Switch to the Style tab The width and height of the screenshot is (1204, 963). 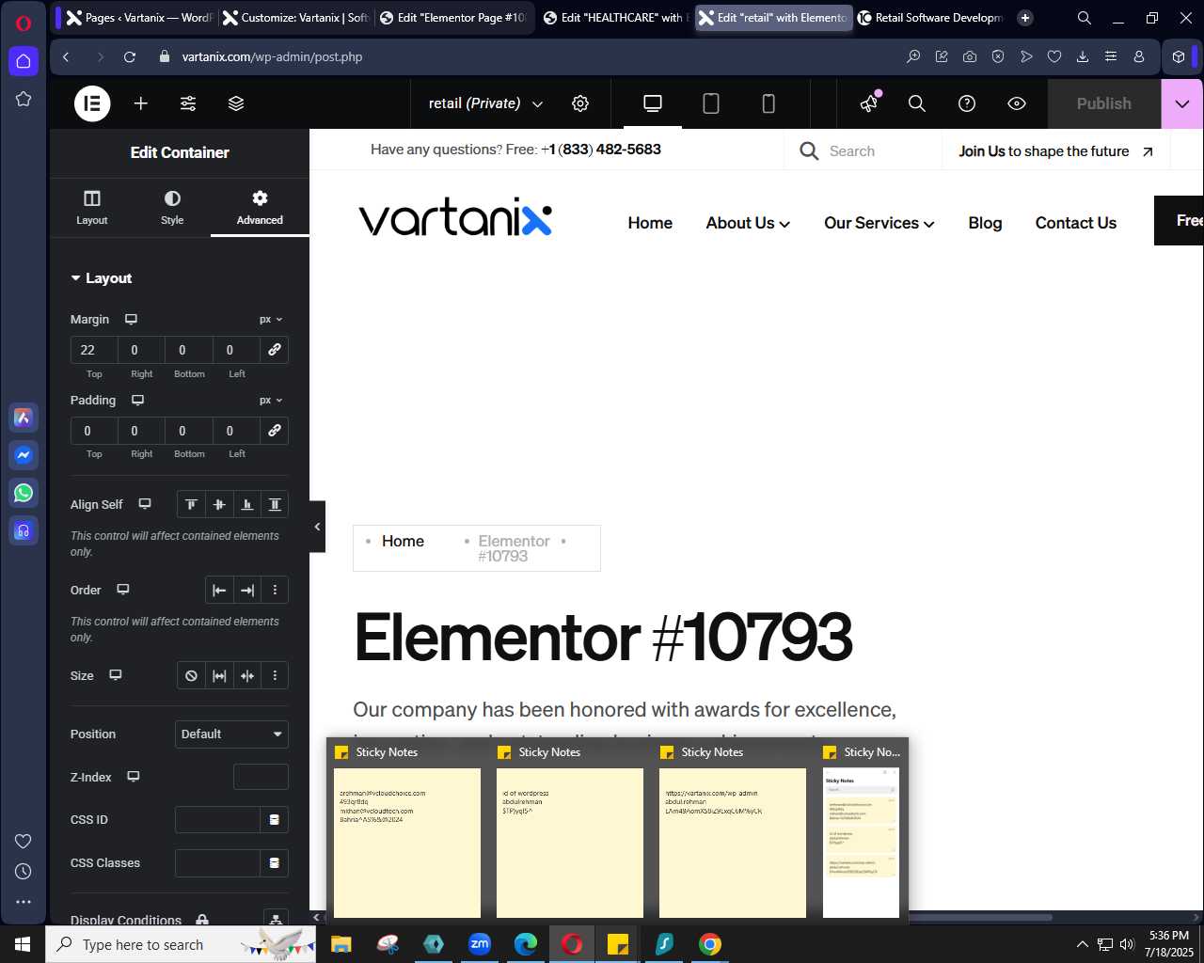tap(172, 207)
